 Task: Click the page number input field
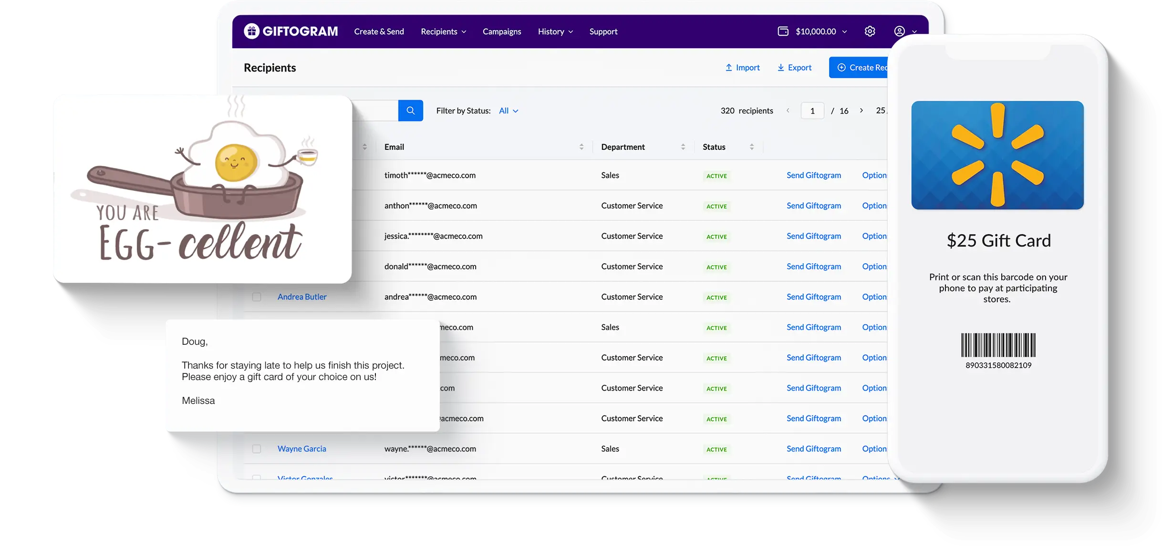tap(812, 111)
